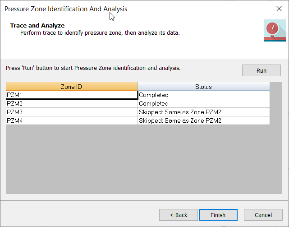Viewport: 289px width, 227px height.
Task: Cancel the pressure zone wizard
Action: click(x=263, y=215)
